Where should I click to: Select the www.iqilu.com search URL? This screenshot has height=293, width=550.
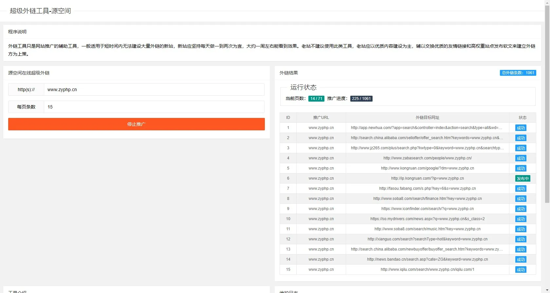point(428,269)
